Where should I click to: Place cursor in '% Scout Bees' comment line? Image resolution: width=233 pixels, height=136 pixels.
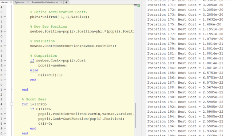[x=34, y=99]
